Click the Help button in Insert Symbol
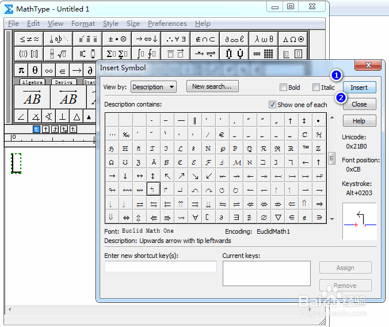 [359, 121]
